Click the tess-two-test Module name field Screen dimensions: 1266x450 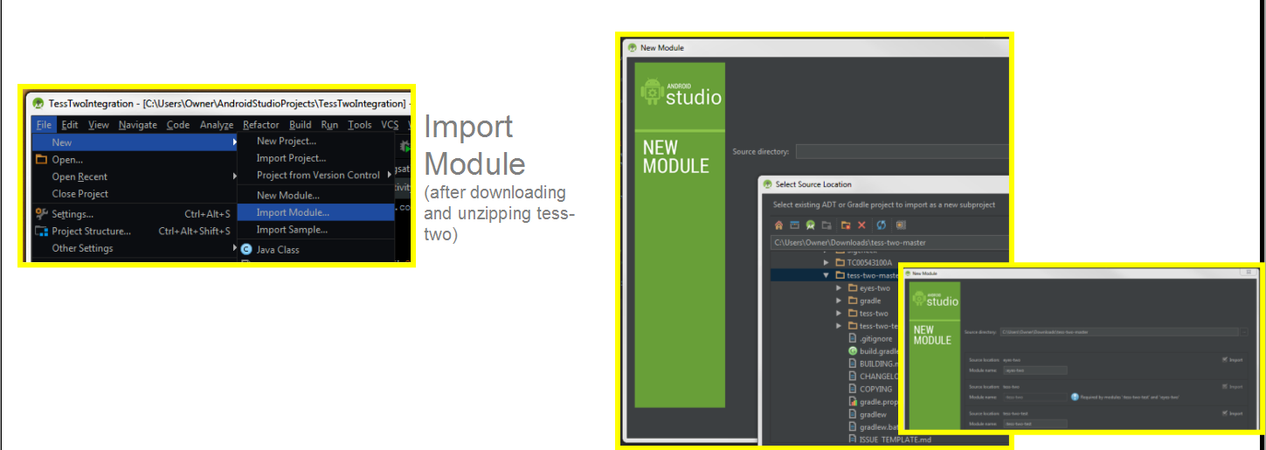1035,424
